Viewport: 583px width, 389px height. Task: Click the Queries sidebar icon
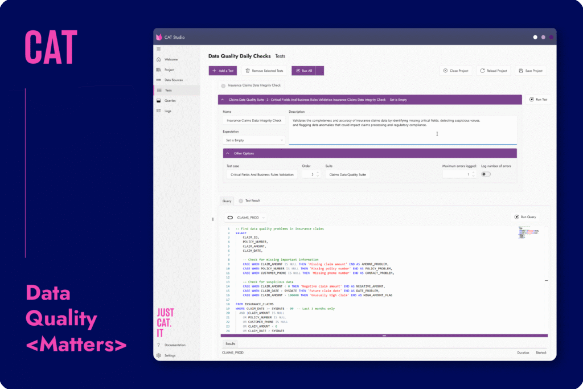159,100
